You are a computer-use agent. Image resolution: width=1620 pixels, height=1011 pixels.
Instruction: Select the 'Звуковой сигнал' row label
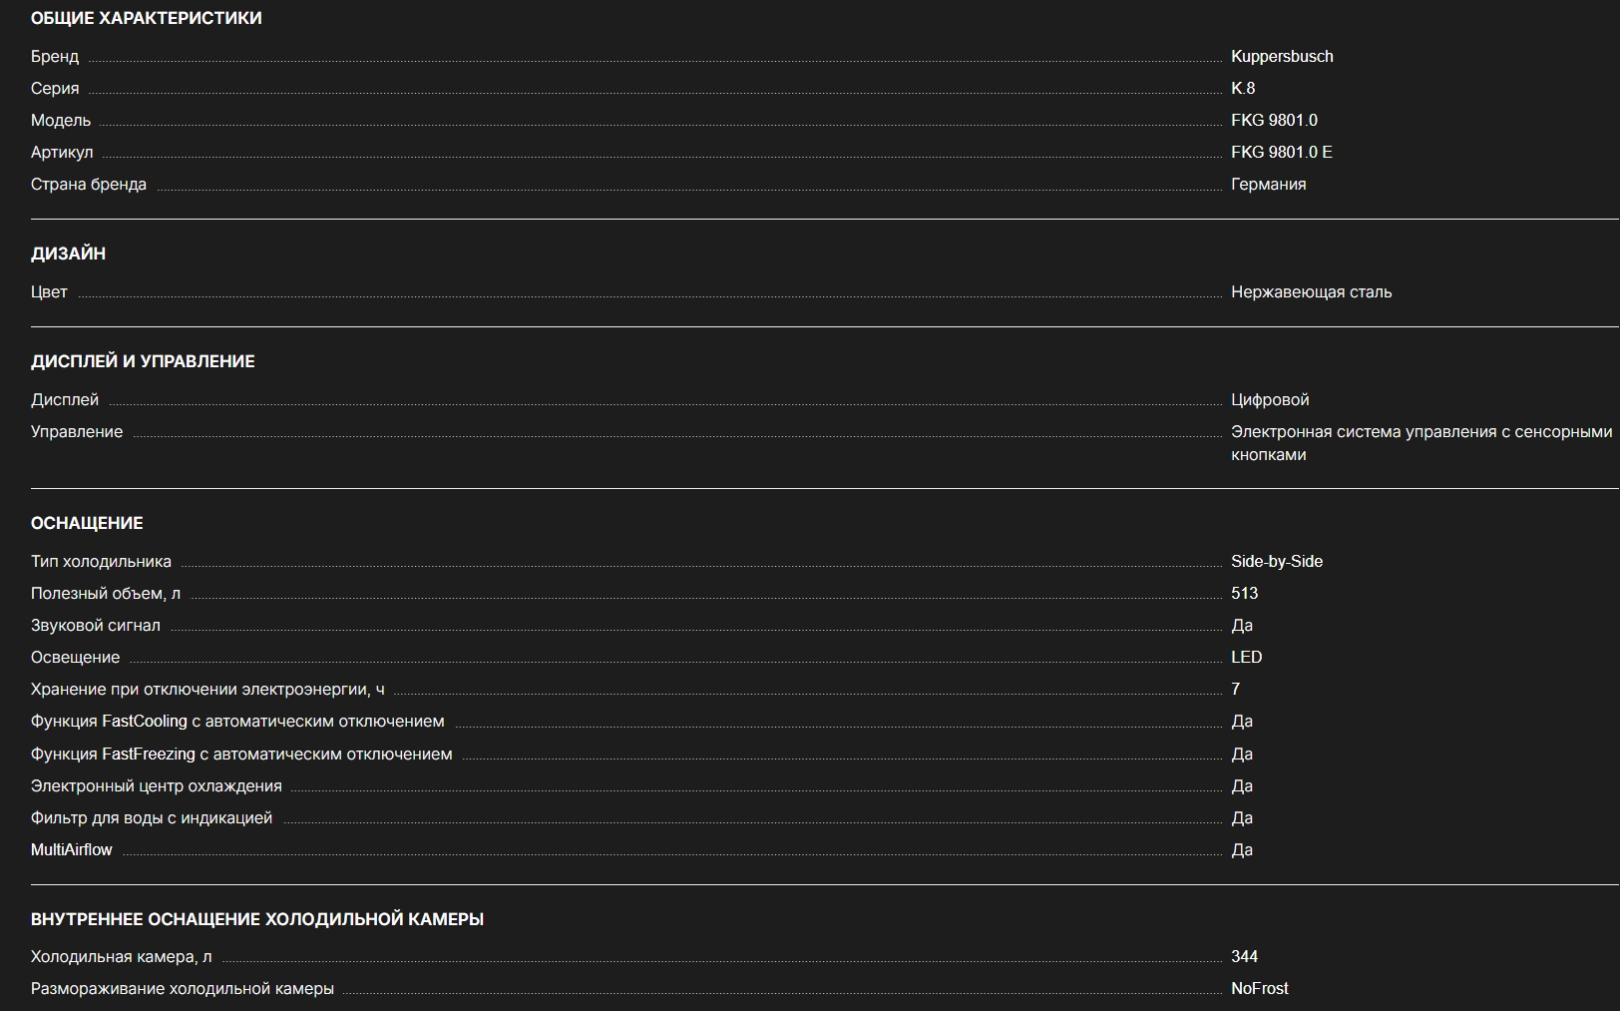pyautogui.click(x=96, y=626)
